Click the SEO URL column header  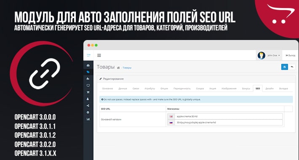click(x=105, y=109)
